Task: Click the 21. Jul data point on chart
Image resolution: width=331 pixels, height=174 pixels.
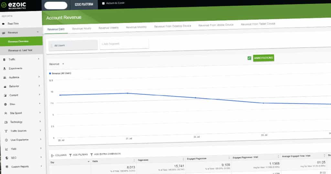Action: [x=127, y=93]
